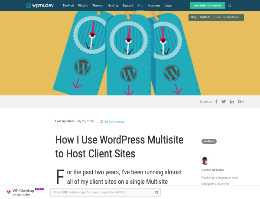The width and height of the screenshot is (260, 199).
Task: Open The Hub menu item
Action: pyautogui.click(x=68, y=6)
